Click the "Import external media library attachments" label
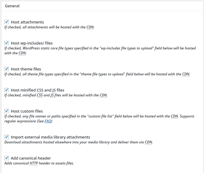Screen dimensions: 204x173 [51, 137]
